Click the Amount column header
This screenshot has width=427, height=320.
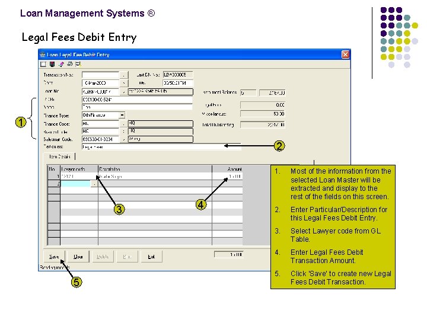click(227, 169)
